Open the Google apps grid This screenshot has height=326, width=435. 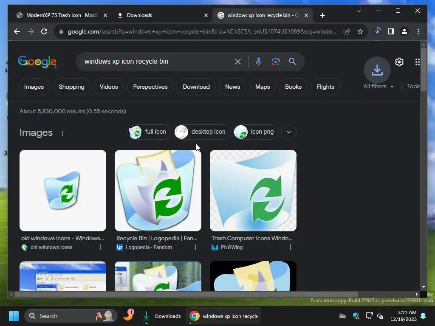coord(417,62)
